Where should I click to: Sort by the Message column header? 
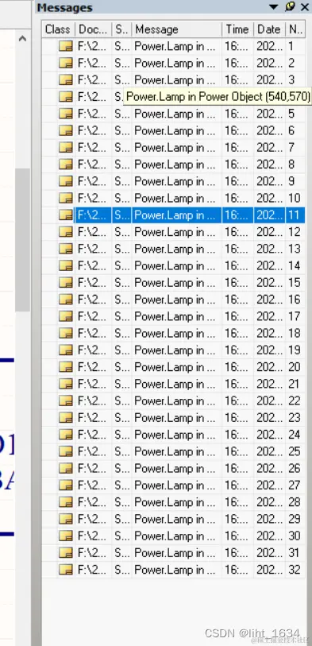tap(176, 29)
